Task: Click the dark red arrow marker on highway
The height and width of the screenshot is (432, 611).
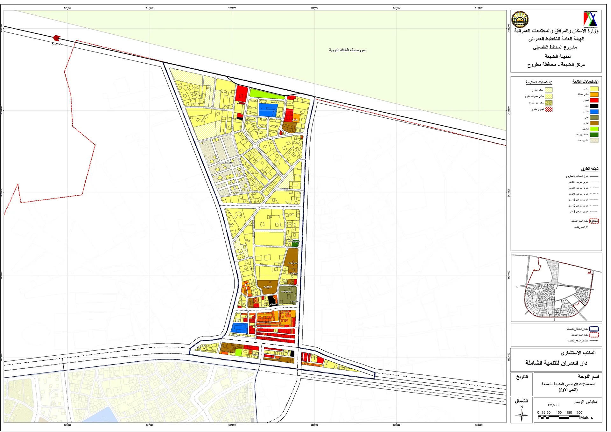Action: click(57, 38)
